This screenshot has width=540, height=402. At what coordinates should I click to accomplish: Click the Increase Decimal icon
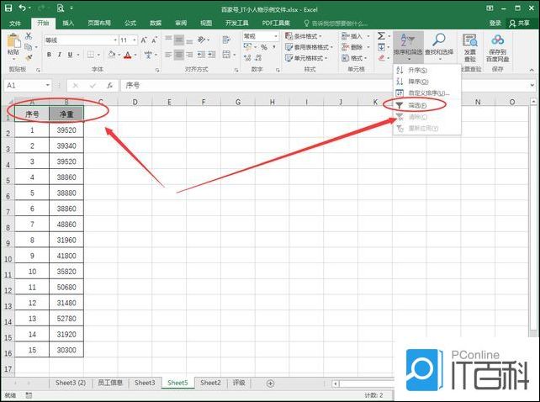247,57
